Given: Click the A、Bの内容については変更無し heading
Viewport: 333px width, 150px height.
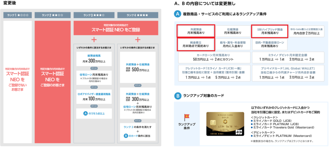Looking at the screenshot, I should coord(205,4).
